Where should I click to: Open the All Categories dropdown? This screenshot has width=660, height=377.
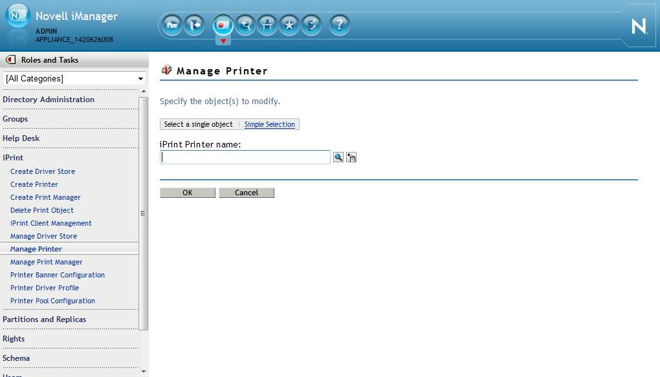74,79
